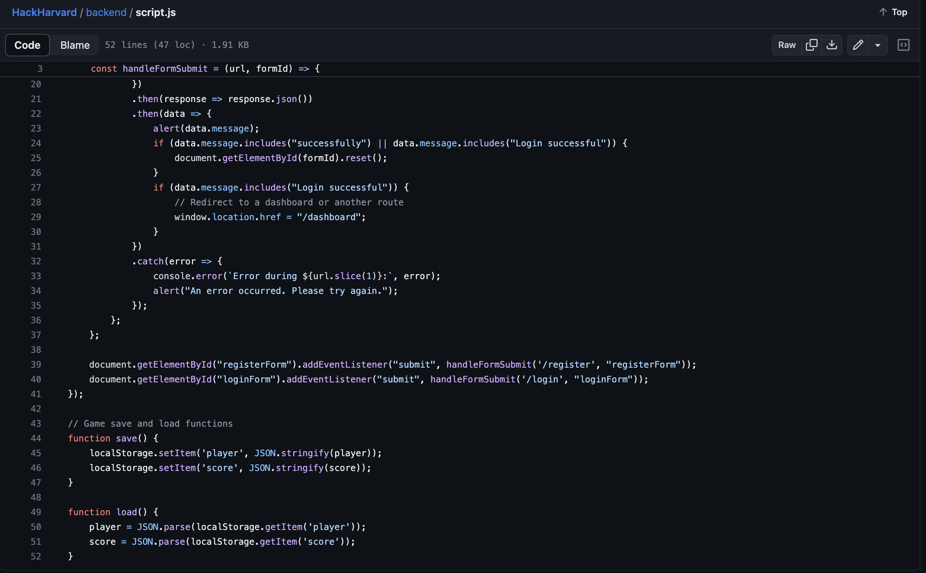This screenshot has width=926, height=573.
Task: Copy raw file contents icon
Action: 811,45
